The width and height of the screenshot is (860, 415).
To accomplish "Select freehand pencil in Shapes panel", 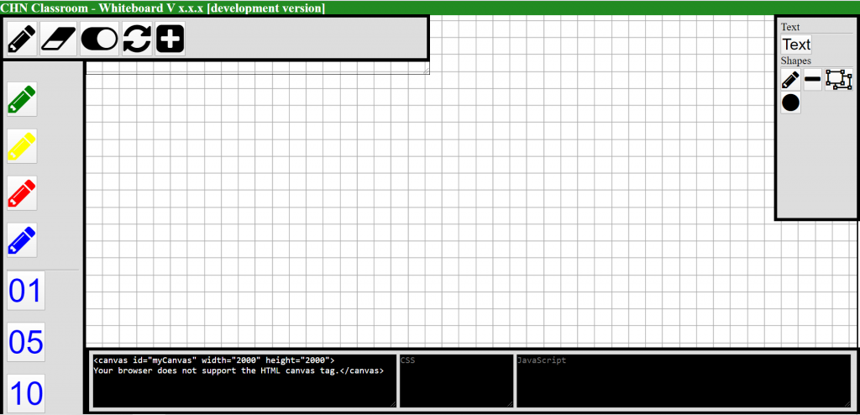I will click(x=790, y=80).
